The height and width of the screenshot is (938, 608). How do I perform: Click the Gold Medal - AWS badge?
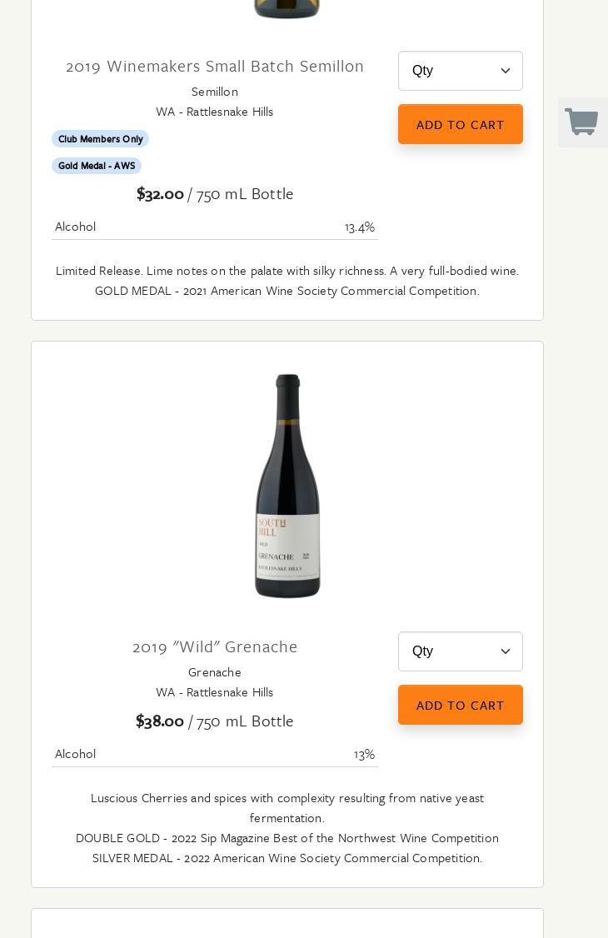click(x=97, y=166)
